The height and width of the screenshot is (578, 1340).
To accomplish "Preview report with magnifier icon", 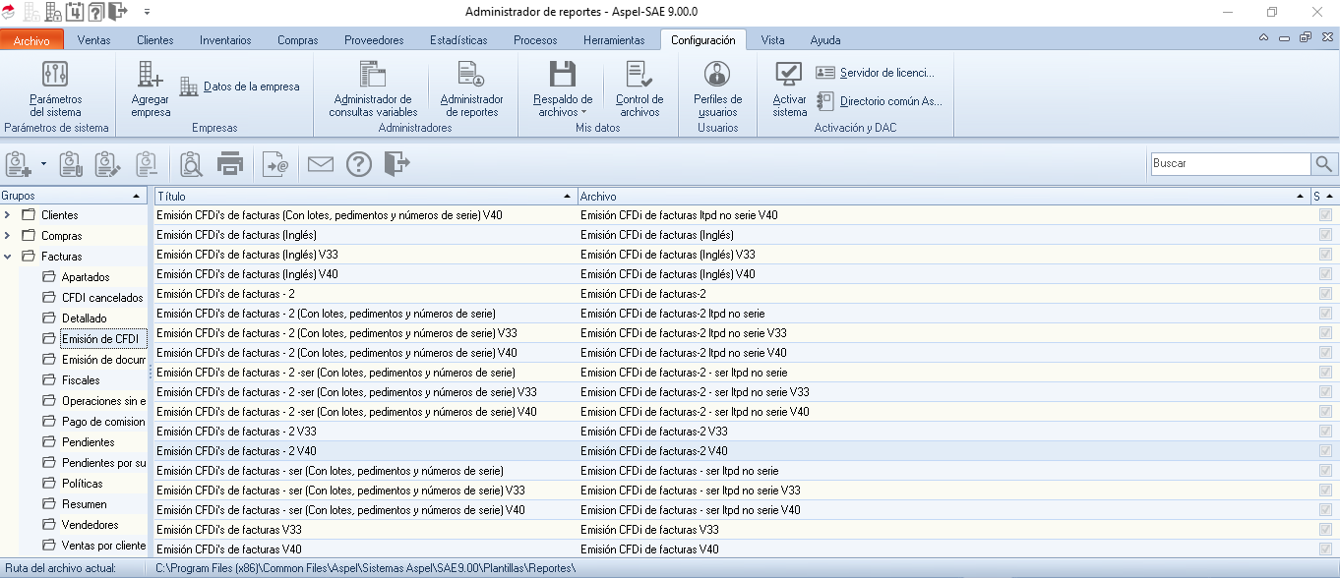I will [x=191, y=164].
